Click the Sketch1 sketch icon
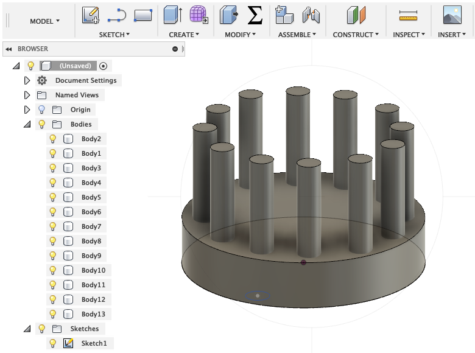 [68, 343]
